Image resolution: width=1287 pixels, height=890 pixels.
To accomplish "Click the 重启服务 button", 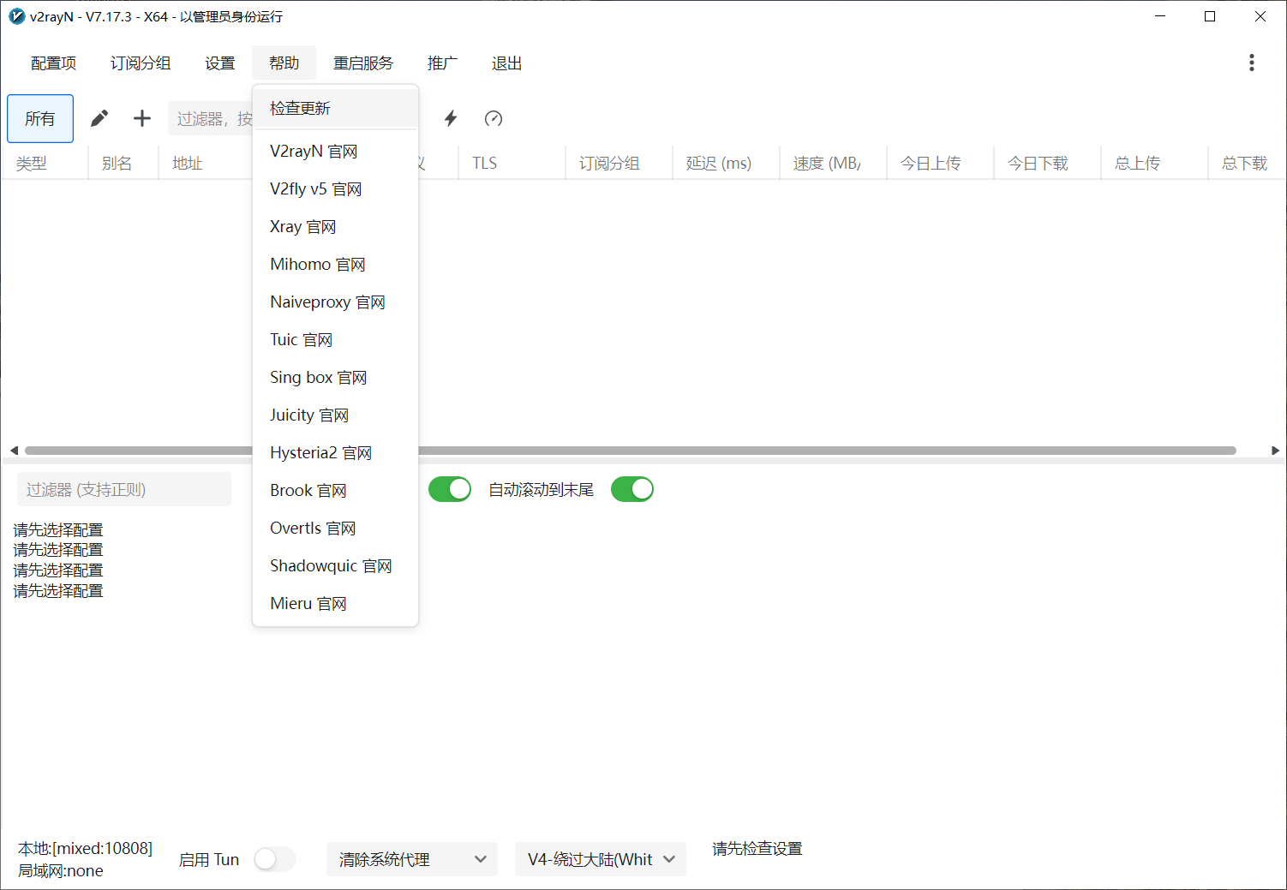I will [x=362, y=63].
